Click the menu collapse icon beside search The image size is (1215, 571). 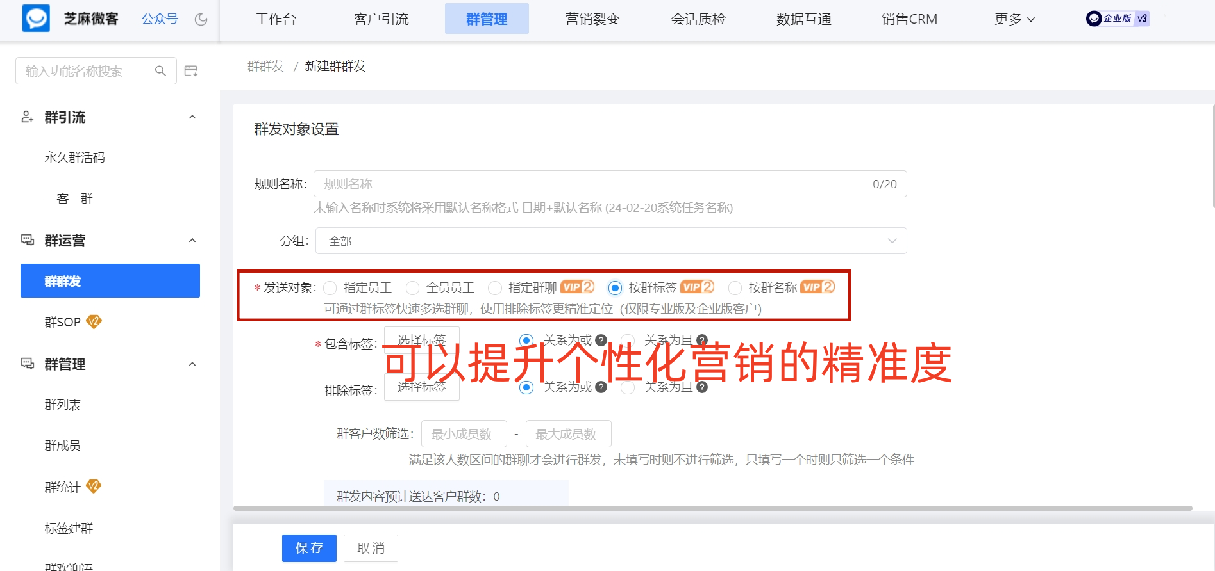pyautogui.click(x=191, y=71)
